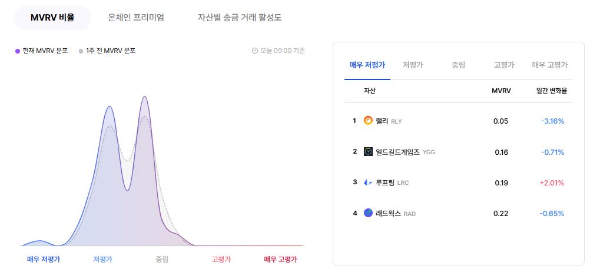Click the red 매우 고평가 chart axis label
This screenshot has width=590, height=269.
[x=280, y=259]
